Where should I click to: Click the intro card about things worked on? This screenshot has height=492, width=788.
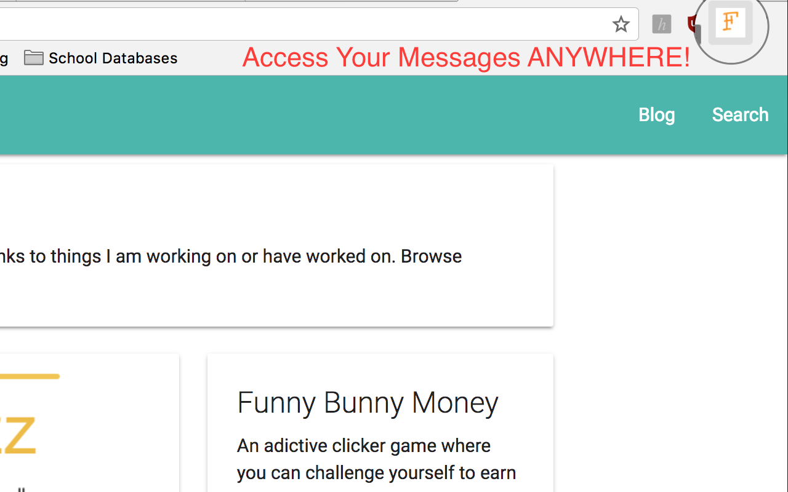[x=276, y=245]
